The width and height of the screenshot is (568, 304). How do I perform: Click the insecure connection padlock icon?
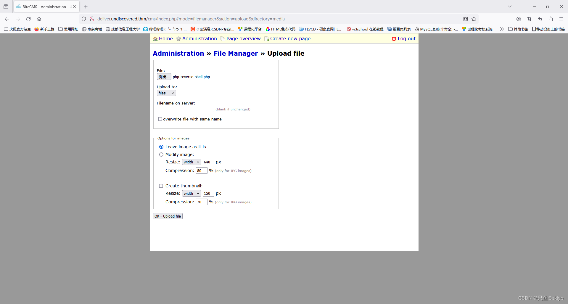(x=92, y=19)
